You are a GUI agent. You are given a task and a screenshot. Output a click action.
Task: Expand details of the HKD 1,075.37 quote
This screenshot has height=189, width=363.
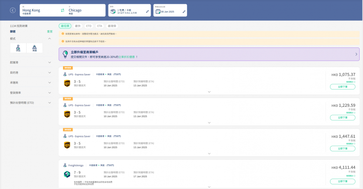point(209,92)
